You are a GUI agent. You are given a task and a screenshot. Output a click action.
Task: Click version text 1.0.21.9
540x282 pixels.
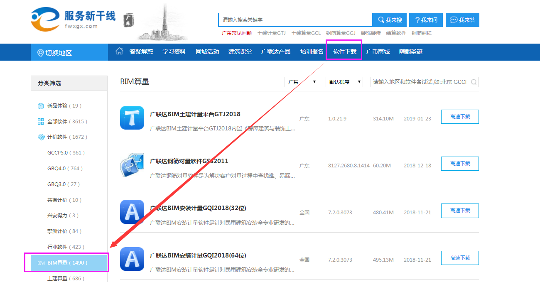click(337, 119)
